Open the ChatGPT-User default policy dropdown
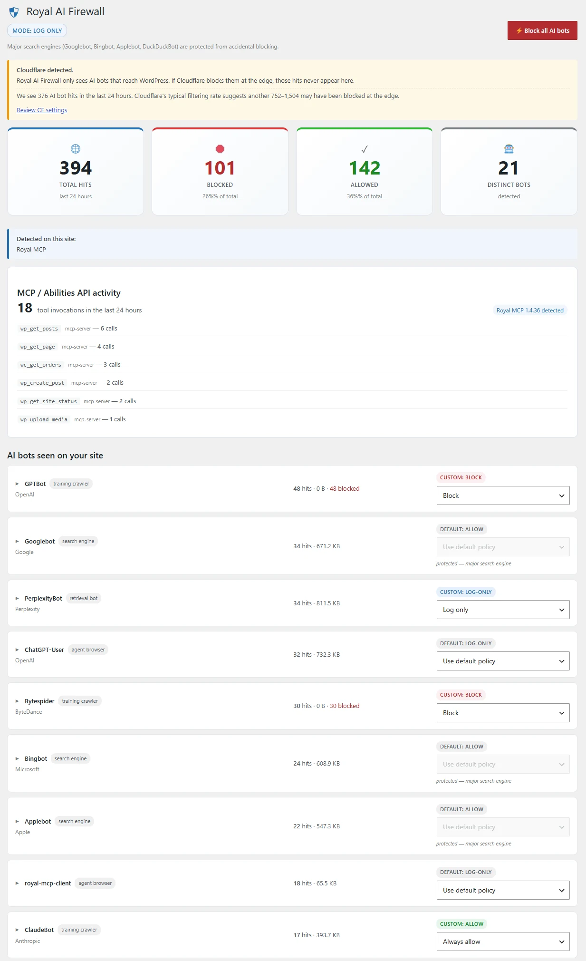Screen dimensions: 586x961 503,661
